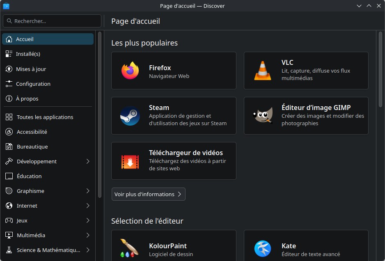Image resolution: width=385 pixels, height=261 pixels.
Task: Expand the Développement category chevron
Action: point(88,161)
